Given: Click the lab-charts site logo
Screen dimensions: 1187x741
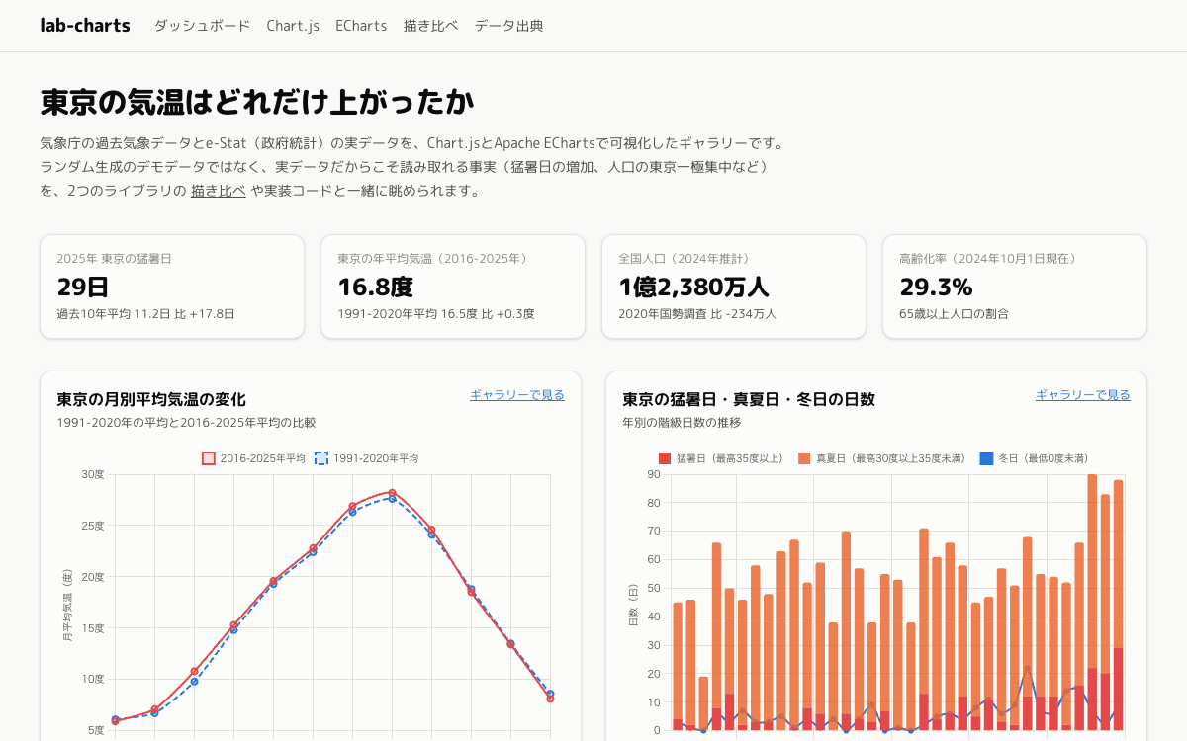Looking at the screenshot, I should click(85, 26).
